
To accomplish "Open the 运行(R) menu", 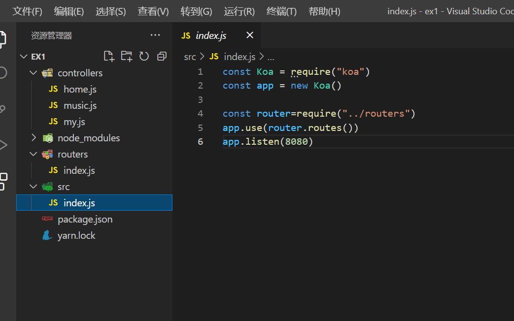I will [x=240, y=11].
